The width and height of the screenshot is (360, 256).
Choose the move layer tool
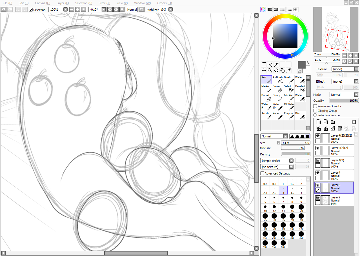point(264,71)
